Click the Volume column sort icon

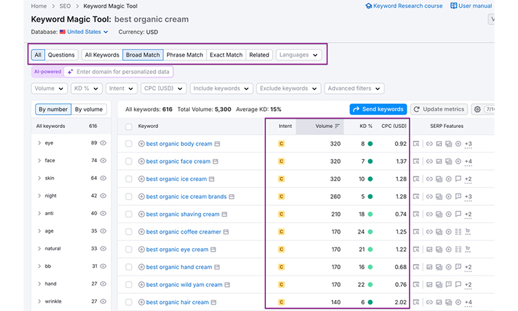pos(337,126)
